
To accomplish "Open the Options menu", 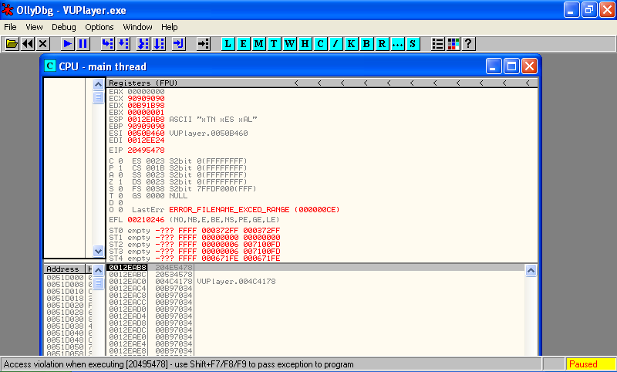I will point(99,27).
